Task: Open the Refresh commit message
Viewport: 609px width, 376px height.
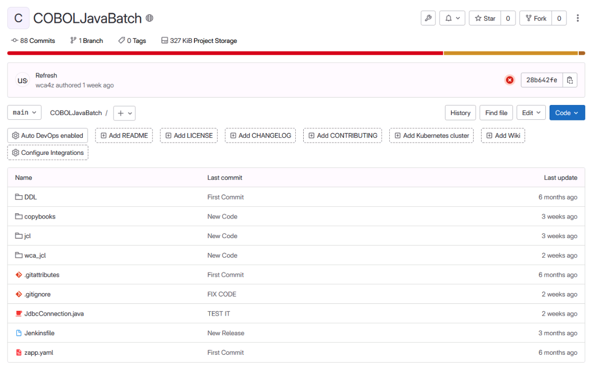Action: point(46,76)
